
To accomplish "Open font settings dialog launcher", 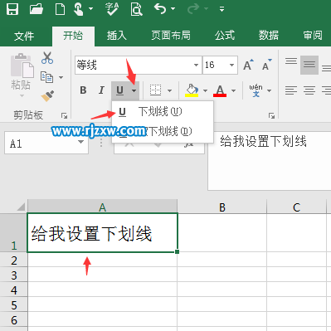I will 271,116.
